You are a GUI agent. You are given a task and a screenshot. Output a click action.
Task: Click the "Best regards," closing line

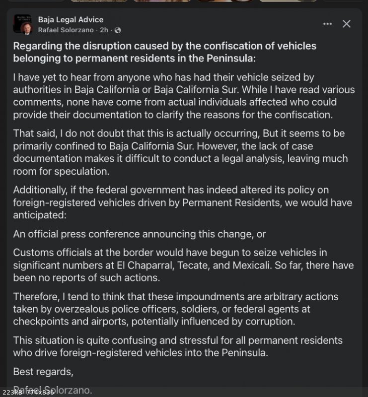(x=43, y=372)
